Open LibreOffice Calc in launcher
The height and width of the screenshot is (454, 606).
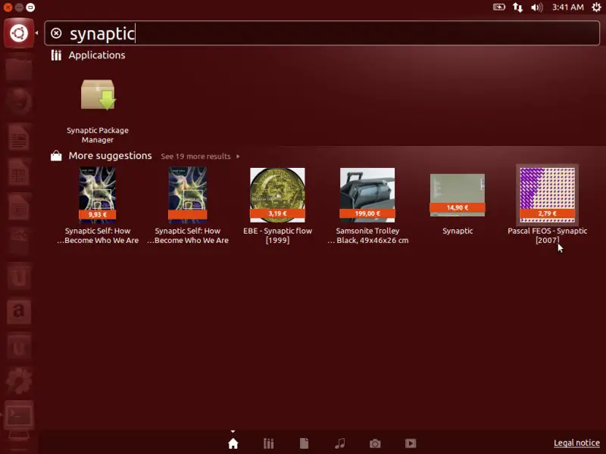18,172
